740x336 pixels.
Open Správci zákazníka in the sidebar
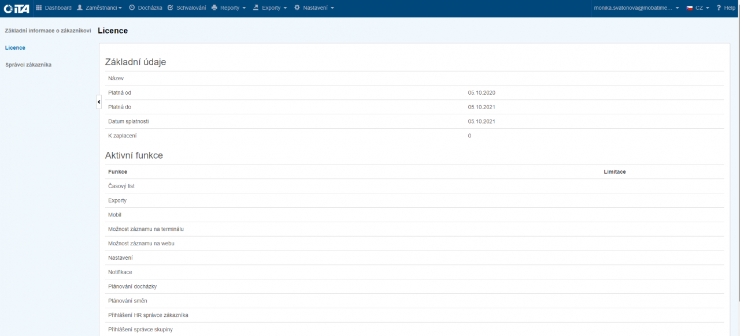pos(28,65)
